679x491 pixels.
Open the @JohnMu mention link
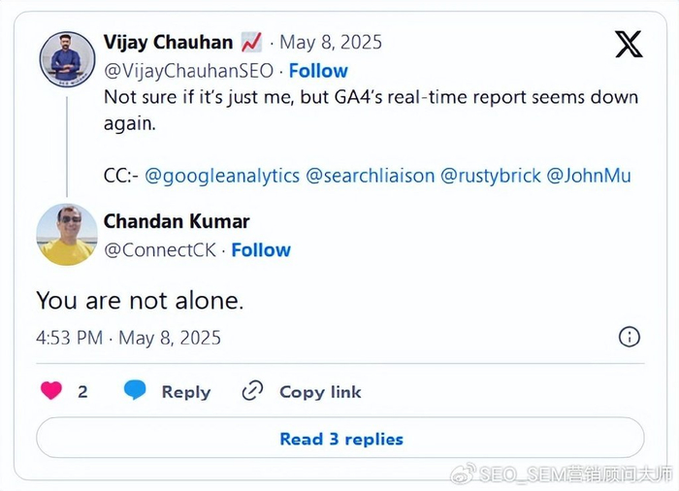tap(589, 176)
